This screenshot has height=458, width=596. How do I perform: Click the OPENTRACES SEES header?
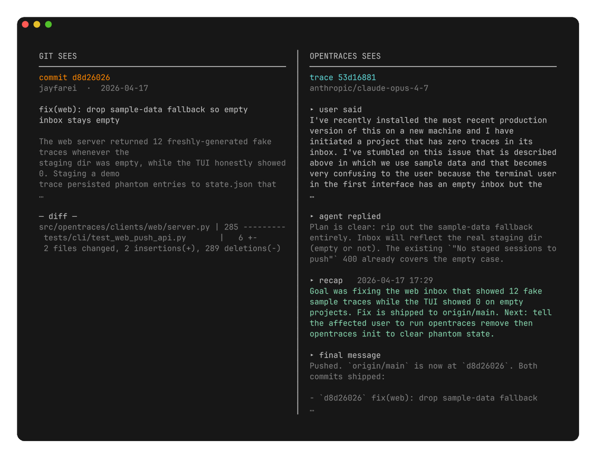point(345,56)
